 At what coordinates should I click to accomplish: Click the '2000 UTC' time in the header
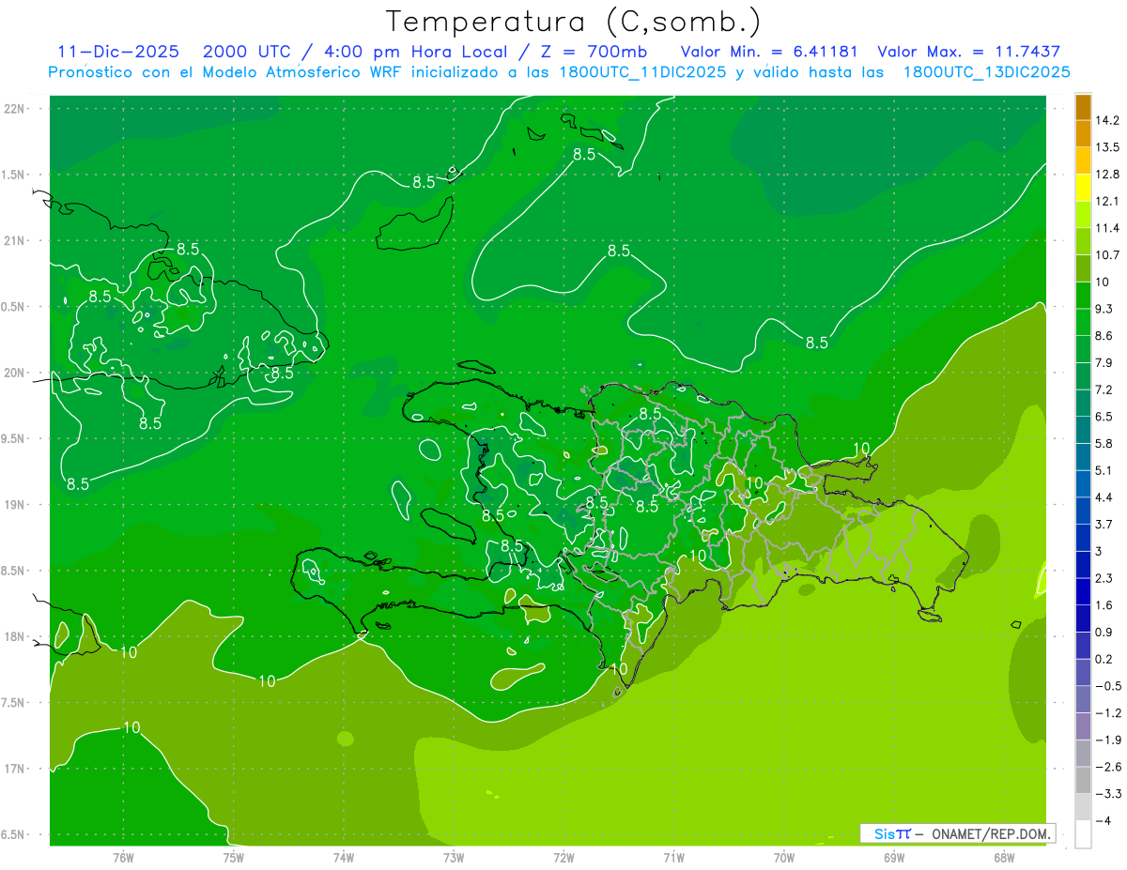click(x=248, y=52)
